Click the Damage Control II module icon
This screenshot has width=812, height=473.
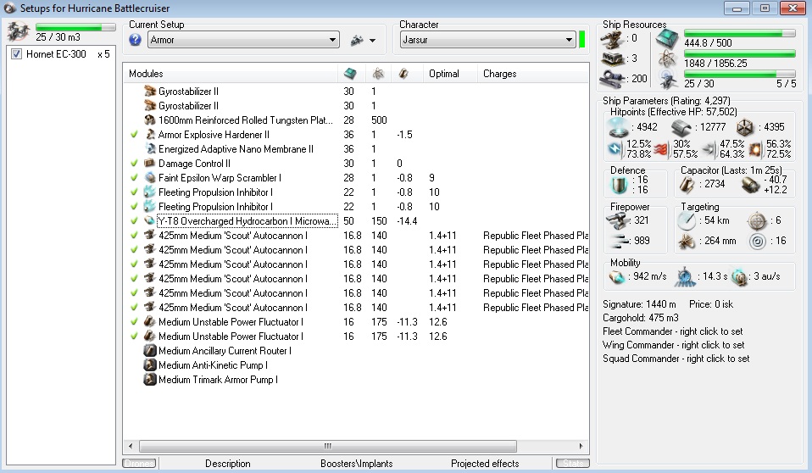pos(150,164)
